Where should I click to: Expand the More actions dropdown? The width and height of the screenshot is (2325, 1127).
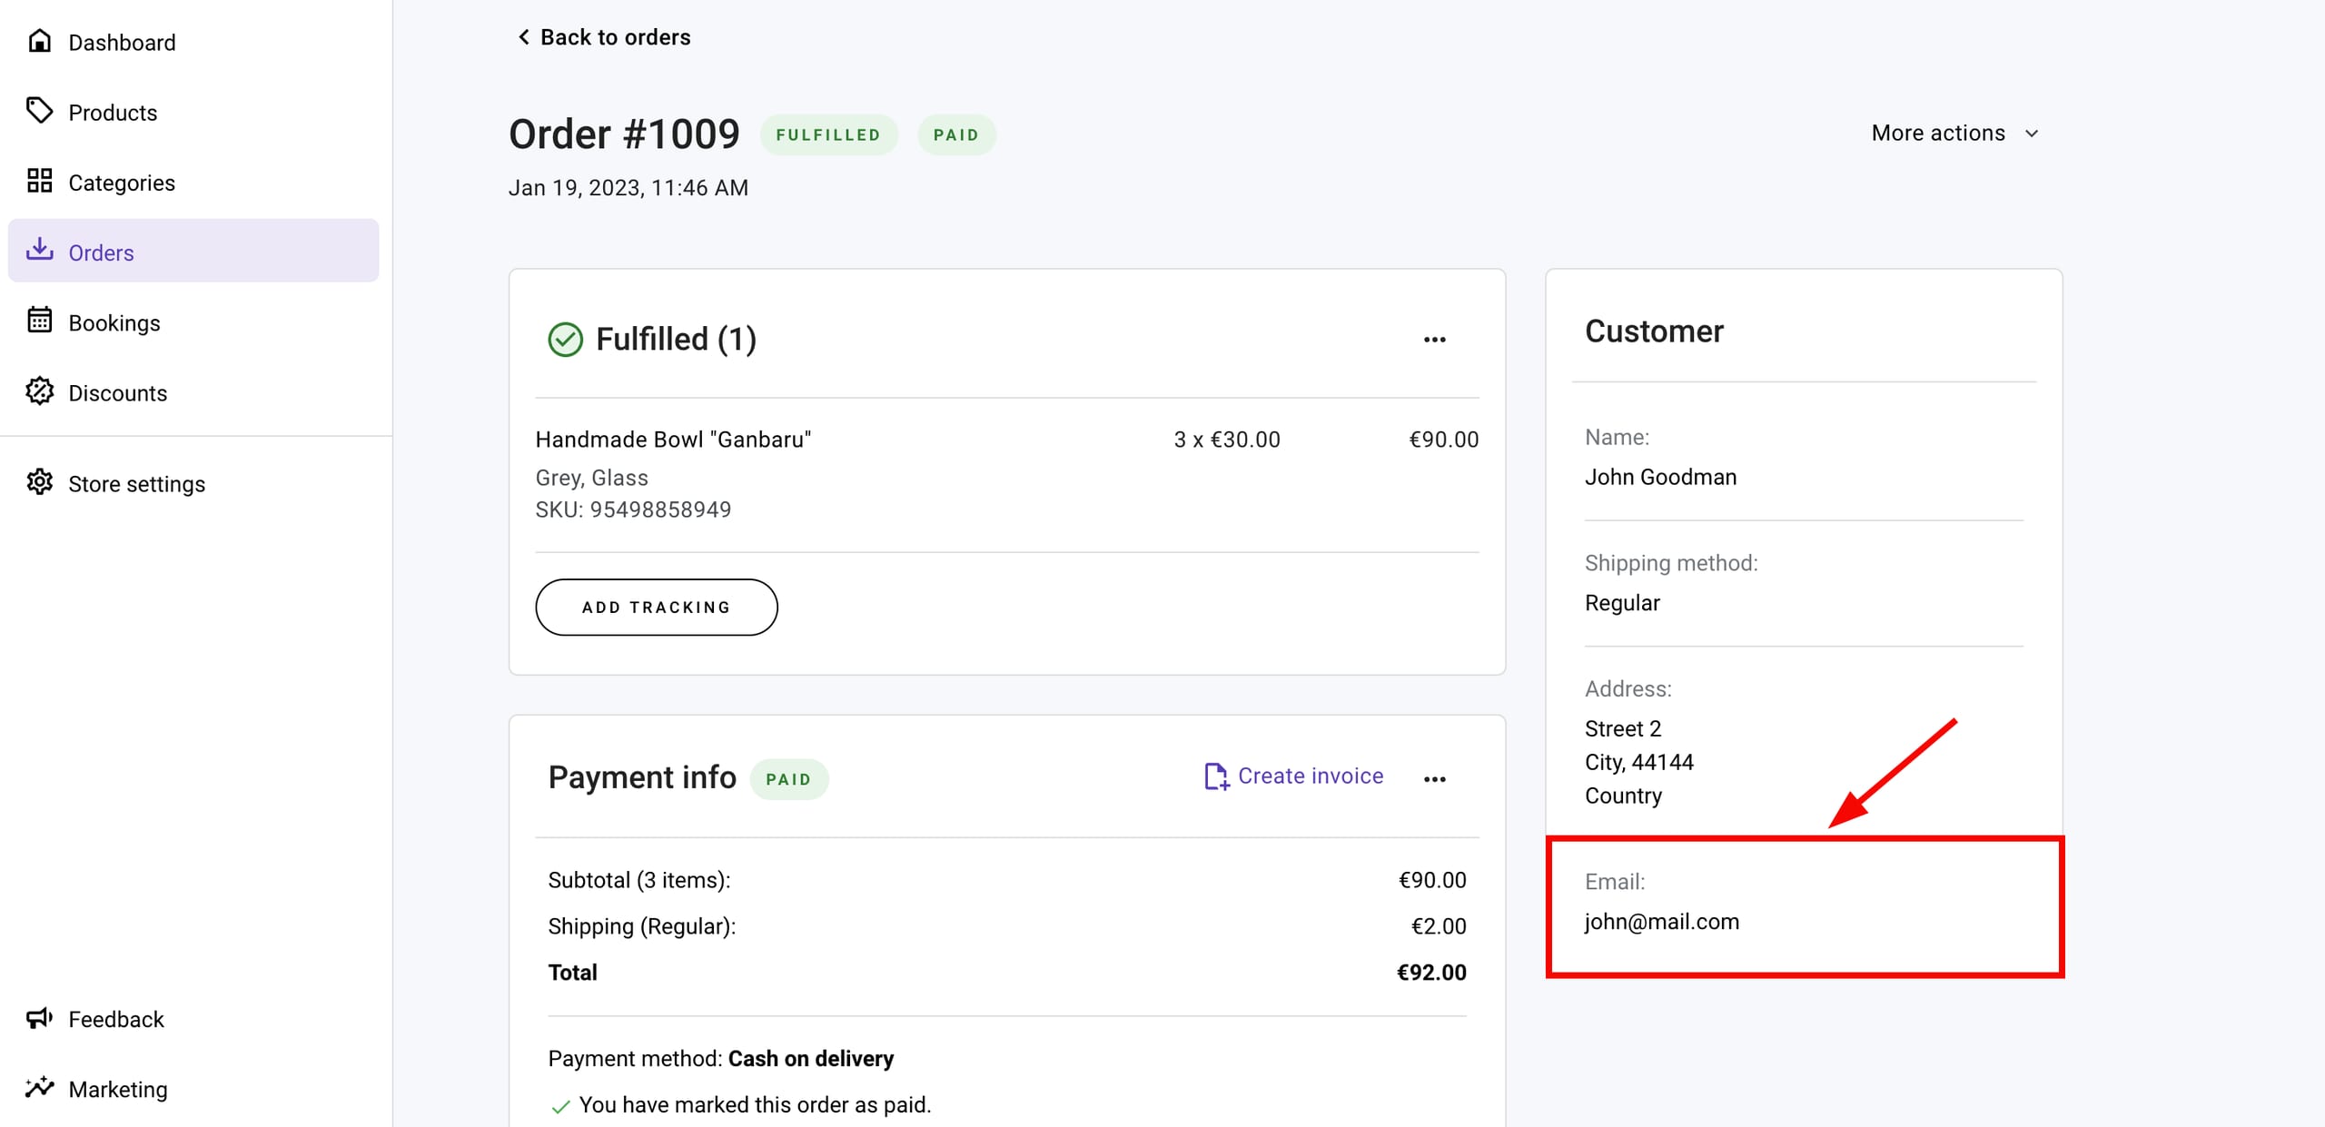click(x=1954, y=133)
